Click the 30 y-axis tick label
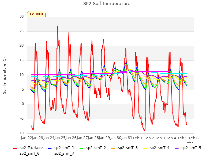Image resolution: width=214 pixels, height=160 pixels. 21,16
